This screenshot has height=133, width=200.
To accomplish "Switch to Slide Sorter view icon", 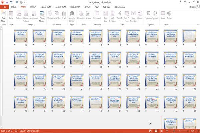I will pyautogui.click(x=156, y=131).
